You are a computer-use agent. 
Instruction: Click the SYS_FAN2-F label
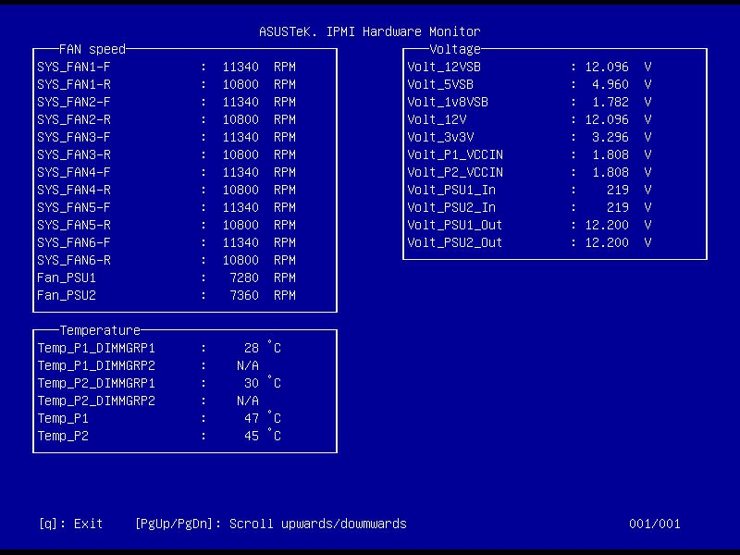pyautogui.click(x=74, y=102)
